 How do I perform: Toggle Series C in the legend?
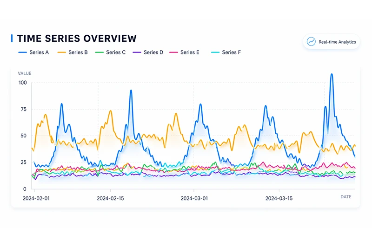coord(110,52)
